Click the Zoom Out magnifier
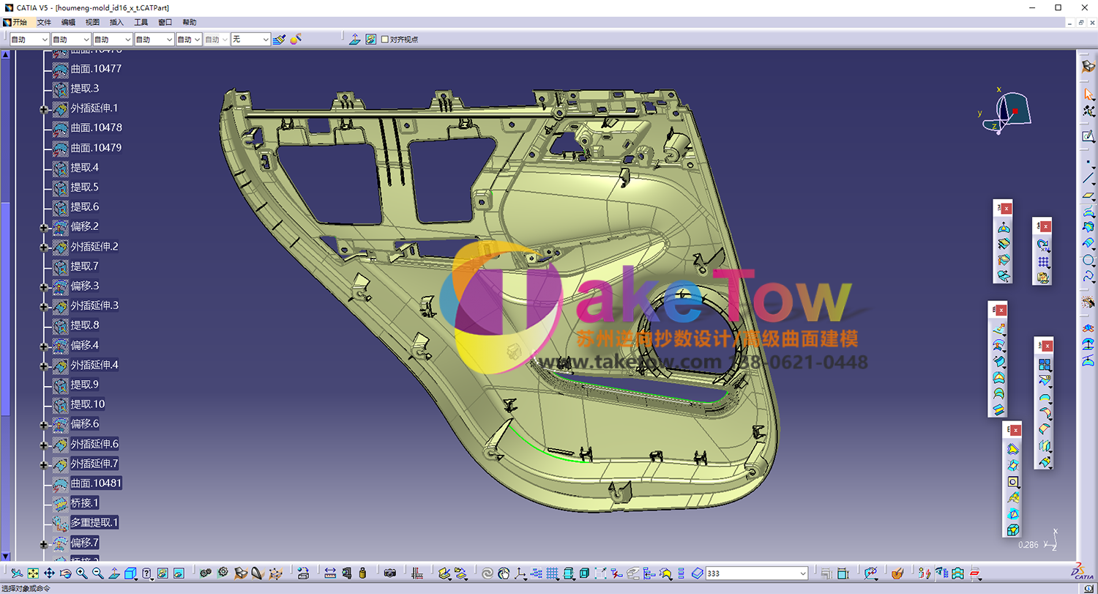 click(x=97, y=573)
